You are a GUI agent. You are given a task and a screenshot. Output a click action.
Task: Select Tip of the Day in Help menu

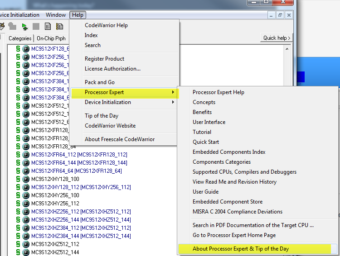pos(102,116)
